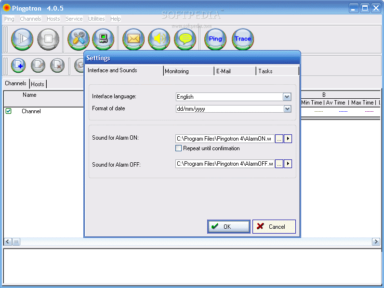Browse for the Alarm OFF sound file
This screenshot has width=384, height=288.
point(279,164)
